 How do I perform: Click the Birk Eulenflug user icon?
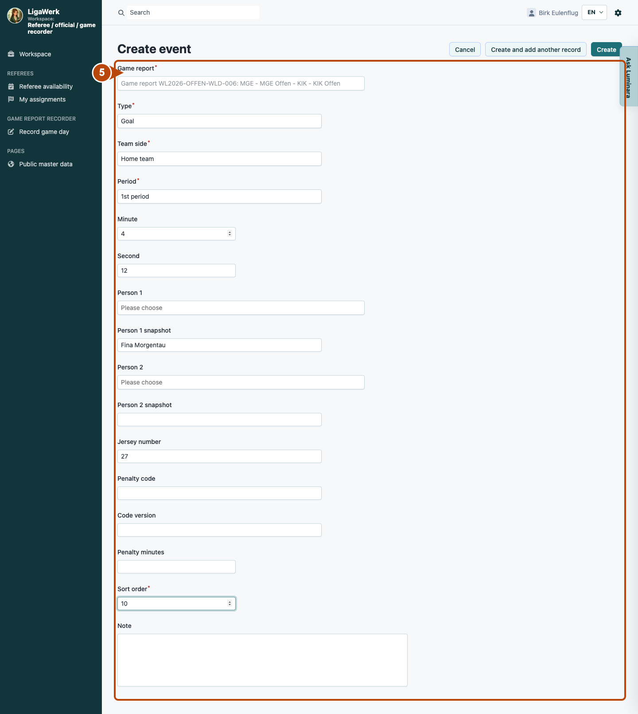click(x=531, y=13)
